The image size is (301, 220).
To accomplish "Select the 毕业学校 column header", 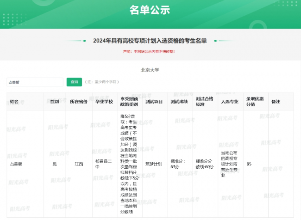I will tap(104, 102).
